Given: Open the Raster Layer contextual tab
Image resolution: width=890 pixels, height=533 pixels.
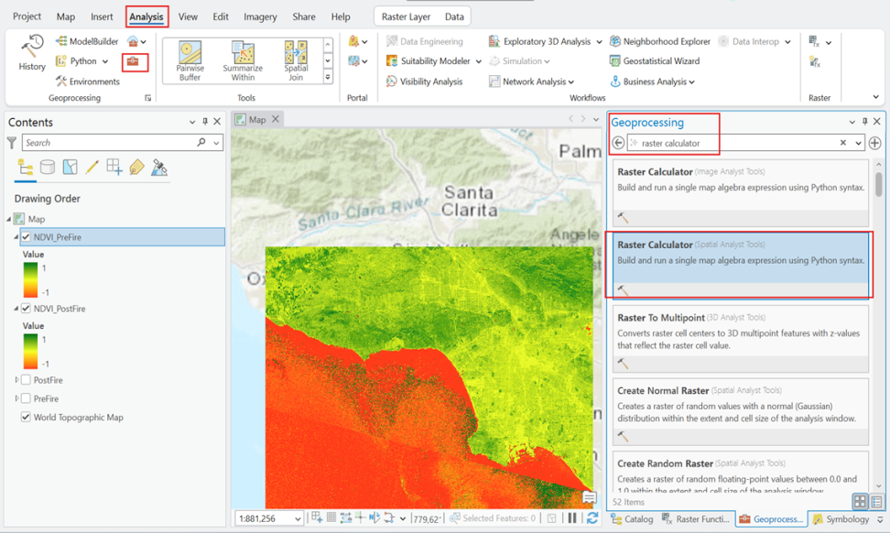Looking at the screenshot, I should (x=406, y=17).
